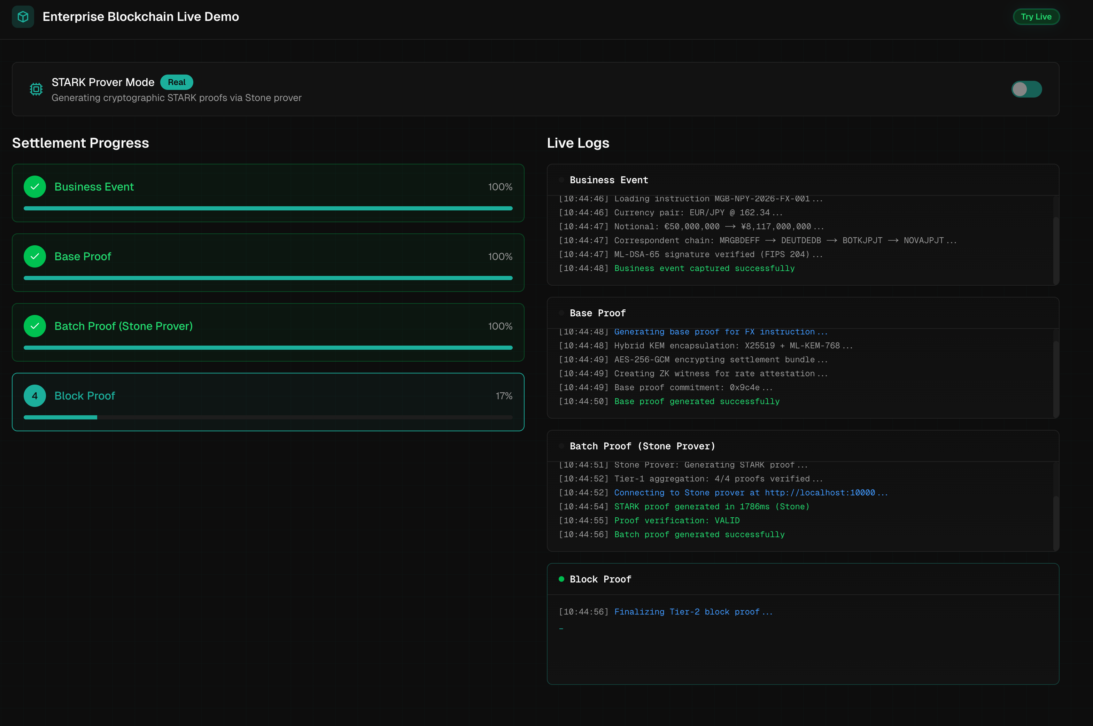Viewport: 1093px width, 726px height.
Task: Click 'Creating ZK witness for rate attestation' line
Action: coord(693,373)
